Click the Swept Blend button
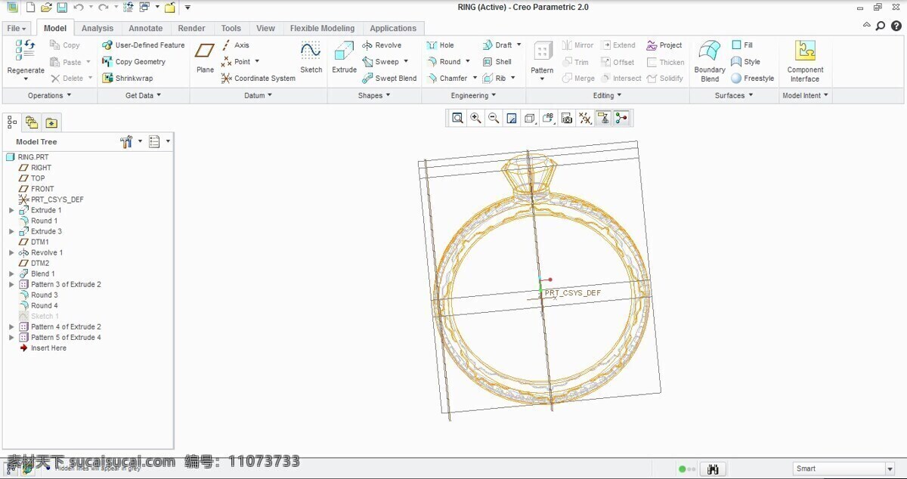Image resolution: width=907 pixels, height=479 pixels. [389, 79]
